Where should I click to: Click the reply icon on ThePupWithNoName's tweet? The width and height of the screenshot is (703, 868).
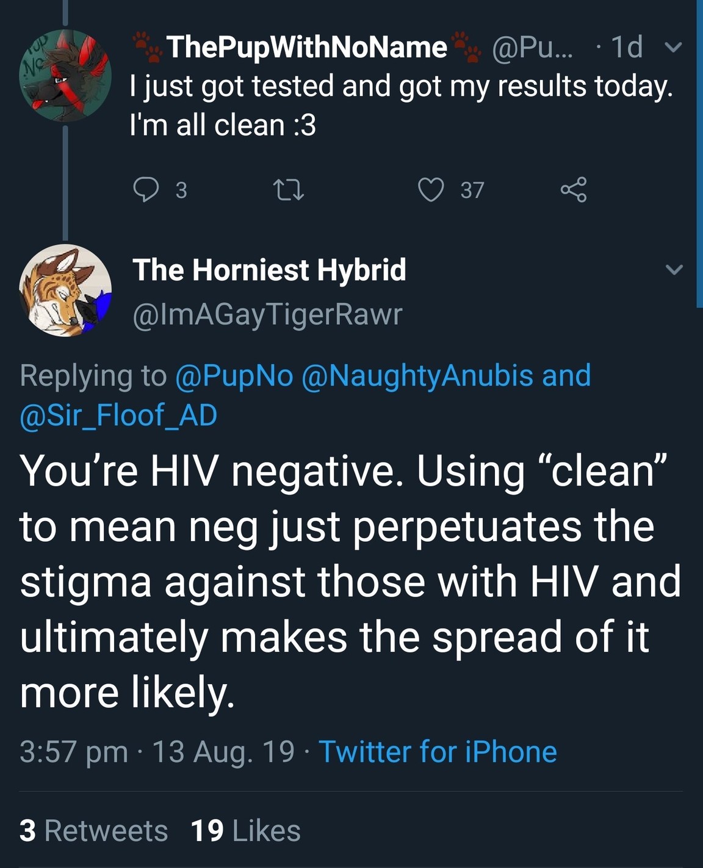point(146,189)
